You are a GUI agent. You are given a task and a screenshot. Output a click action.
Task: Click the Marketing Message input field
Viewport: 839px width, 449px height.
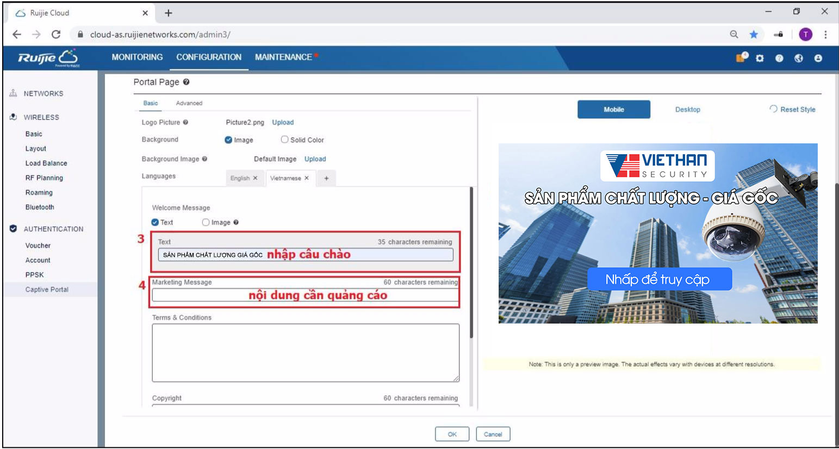[305, 295]
